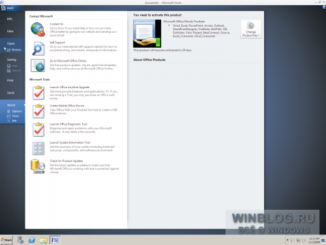Open Launch System Information Tool icon
The width and height of the screenshot is (326, 245).
coord(38,148)
